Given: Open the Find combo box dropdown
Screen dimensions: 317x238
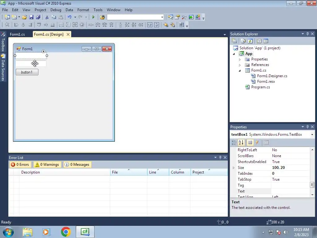Looking at the screenshot, I should point(162,17).
